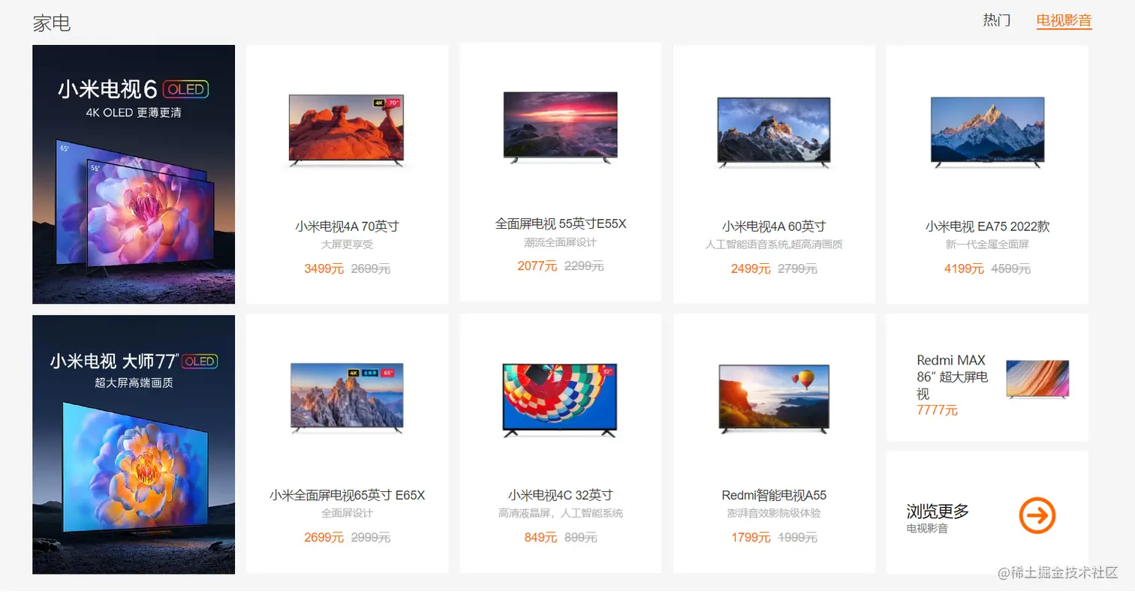Open the 小米电视 EA75 2022款 title link
Image resolution: width=1135 pixels, height=597 pixels.
pos(987,226)
